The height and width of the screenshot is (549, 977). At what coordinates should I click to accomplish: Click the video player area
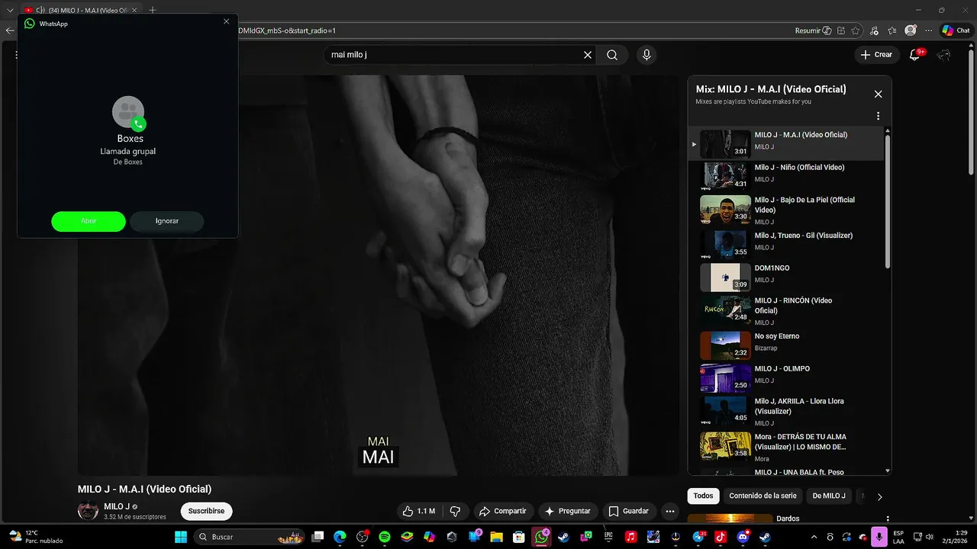pos(378,274)
